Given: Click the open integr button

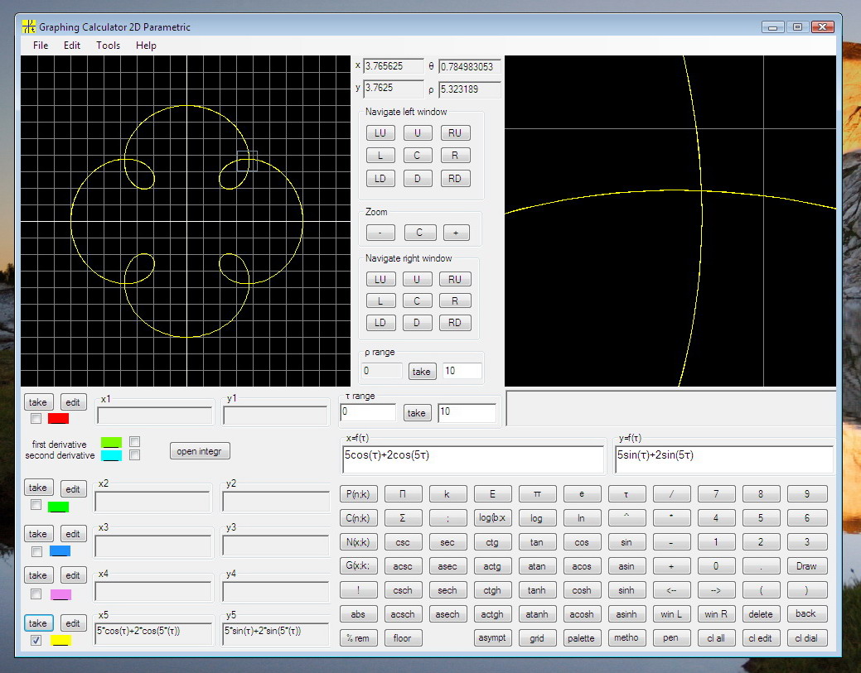Looking at the screenshot, I should (x=200, y=451).
